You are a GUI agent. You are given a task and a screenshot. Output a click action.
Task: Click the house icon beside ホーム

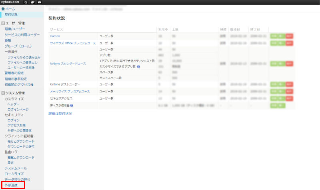tap(3, 9)
